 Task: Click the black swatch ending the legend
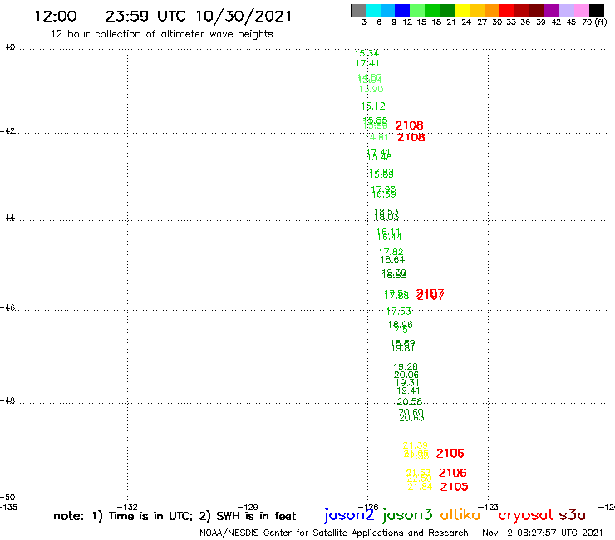[x=596, y=10]
